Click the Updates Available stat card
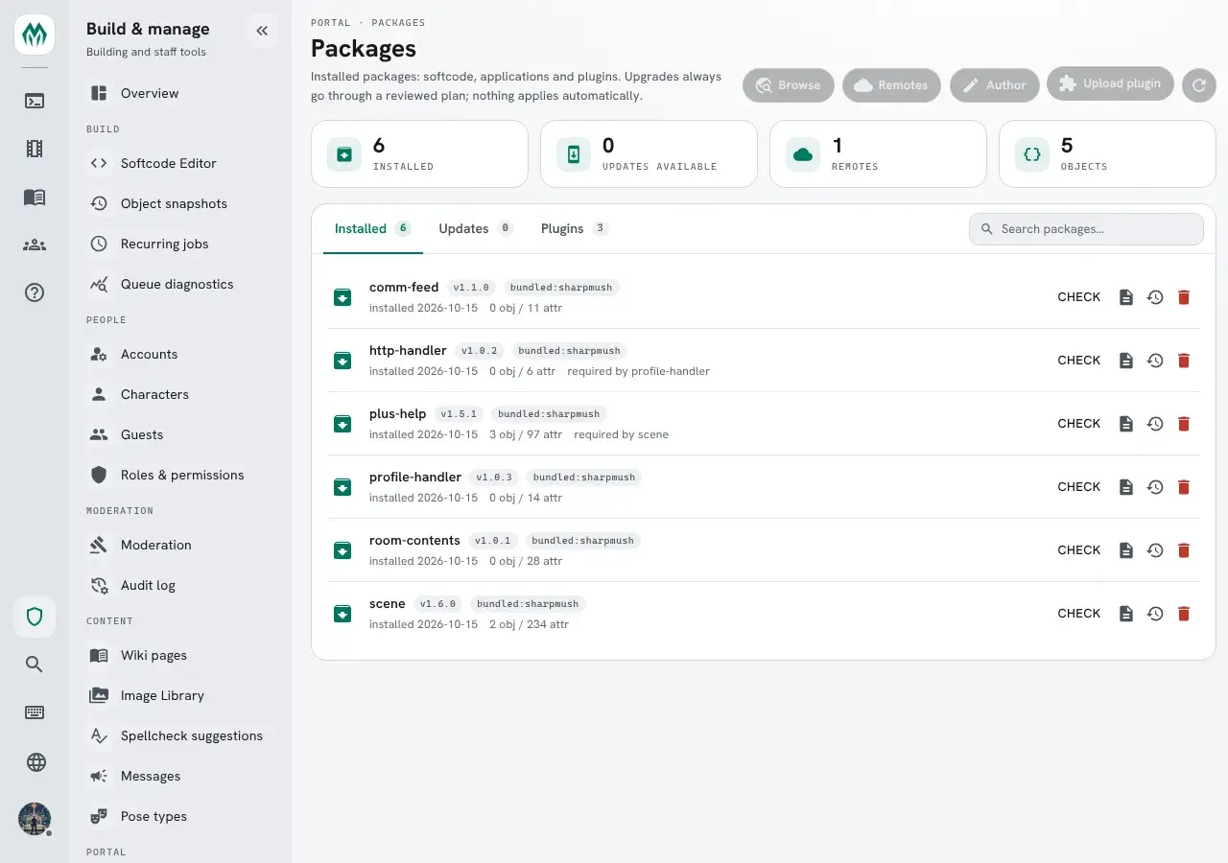This screenshot has width=1228, height=863. [649, 153]
